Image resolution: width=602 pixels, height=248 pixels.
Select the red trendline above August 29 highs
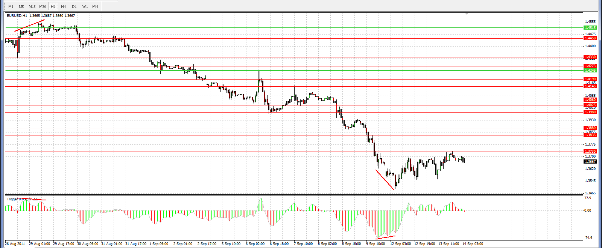(30, 25)
